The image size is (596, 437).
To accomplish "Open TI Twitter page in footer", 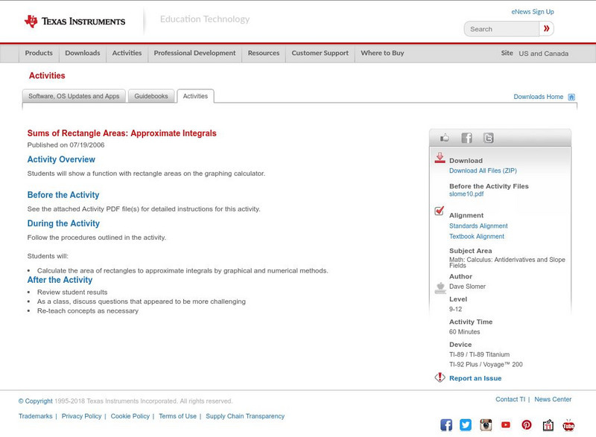I will pos(466,425).
